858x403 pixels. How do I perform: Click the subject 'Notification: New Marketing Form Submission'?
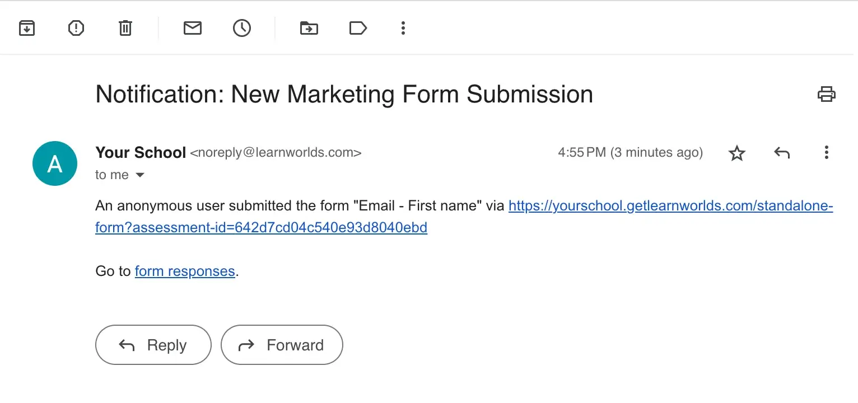[x=344, y=94]
